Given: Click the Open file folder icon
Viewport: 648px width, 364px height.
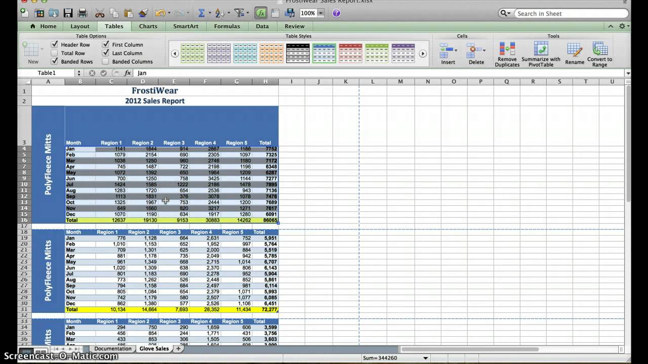Looking at the screenshot, I should click(54, 13).
